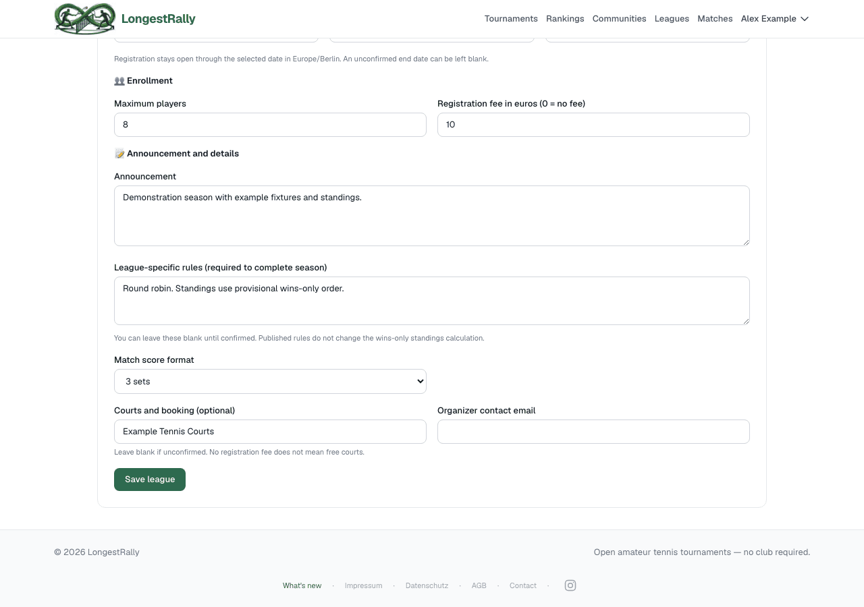Click the Maximum players label
This screenshot has height=607, width=864.
pos(150,104)
